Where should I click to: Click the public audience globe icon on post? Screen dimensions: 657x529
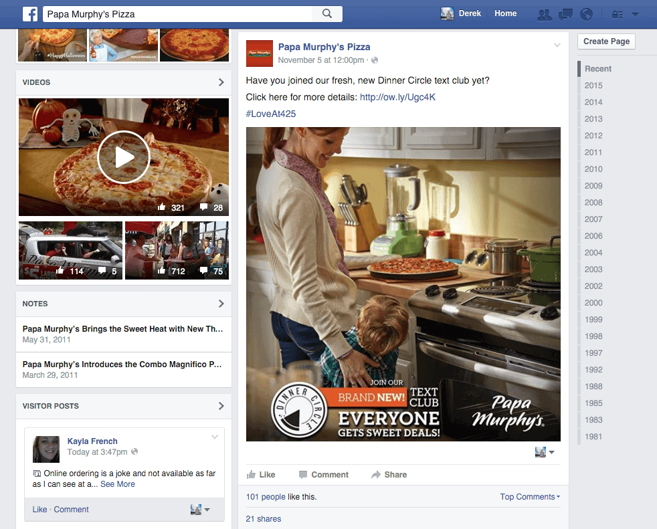point(375,60)
